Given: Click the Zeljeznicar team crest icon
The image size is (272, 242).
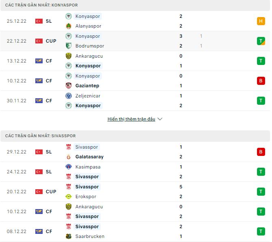Looking at the screenshot, I should [69, 96].
